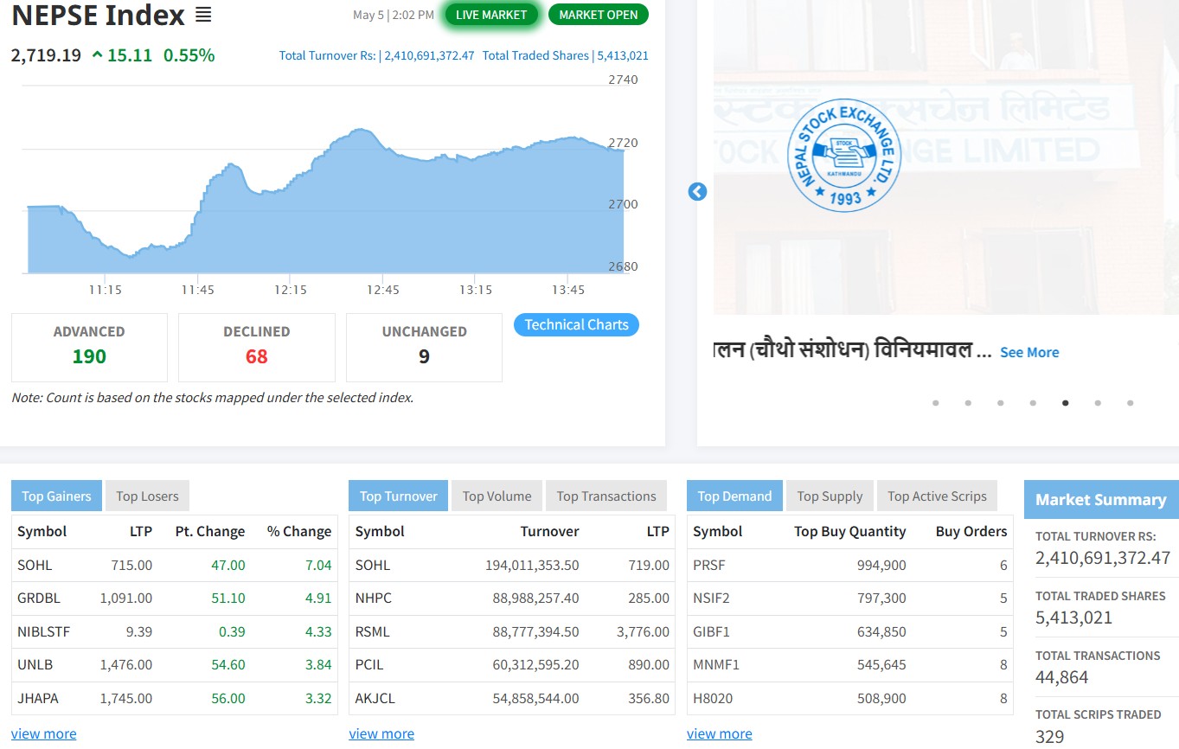This screenshot has width=1179, height=749.
Task: Click the Pt. Change column header
Action: click(210, 531)
